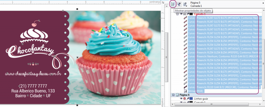The height and width of the screenshot is (107, 265).
Task: Toggle editable pencil on Linhas-guia
Action: point(188,98)
